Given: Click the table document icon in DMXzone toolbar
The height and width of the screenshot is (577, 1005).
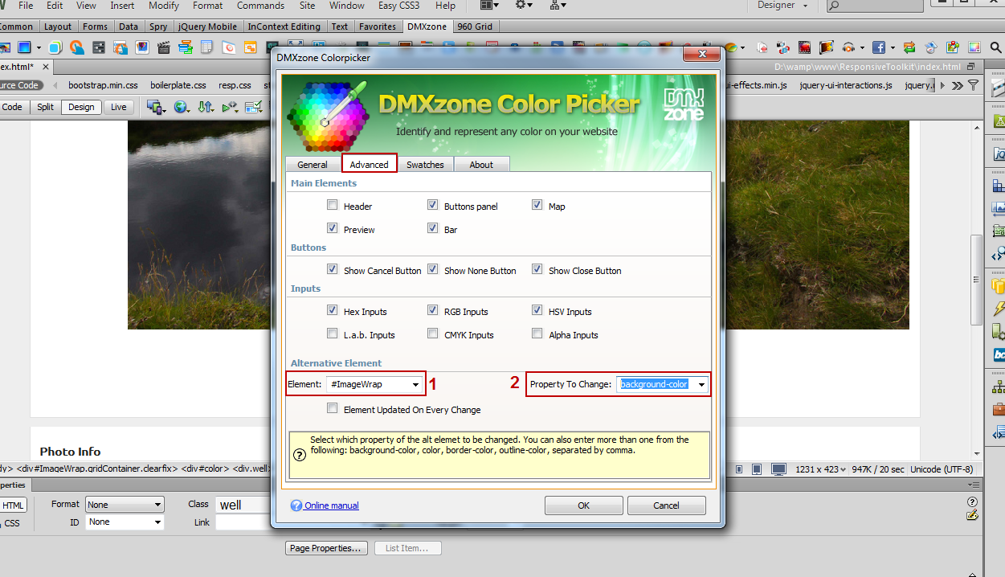Looking at the screenshot, I should coord(207,47).
